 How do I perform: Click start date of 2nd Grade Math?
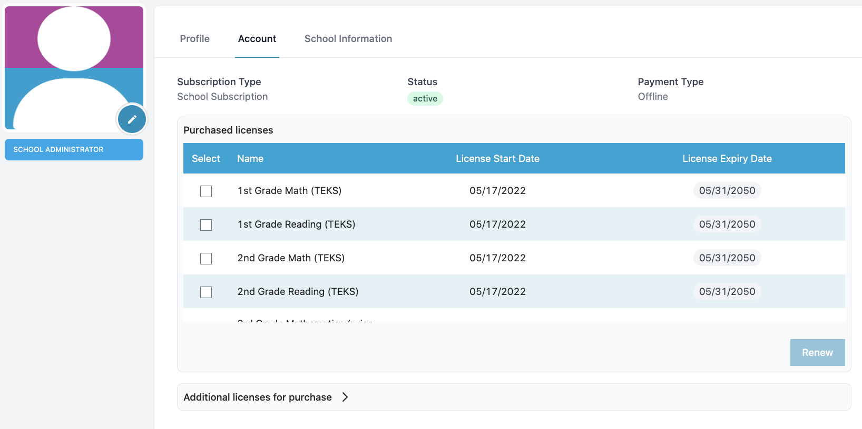click(497, 258)
